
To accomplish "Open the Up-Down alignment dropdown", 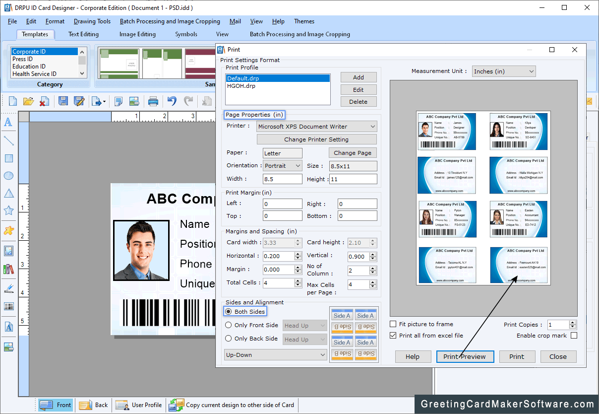I will [276, 355].
